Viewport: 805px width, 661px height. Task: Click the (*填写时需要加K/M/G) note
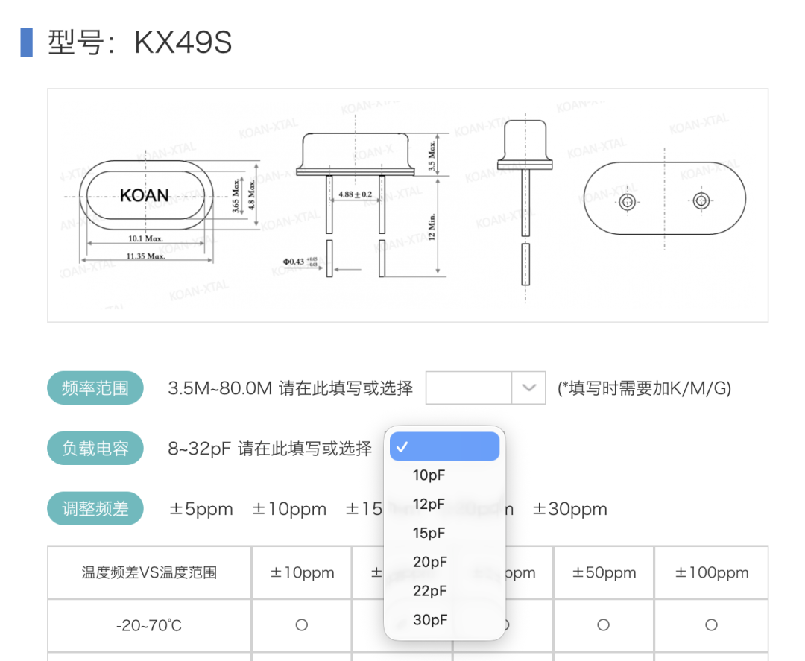coord(644,388)
